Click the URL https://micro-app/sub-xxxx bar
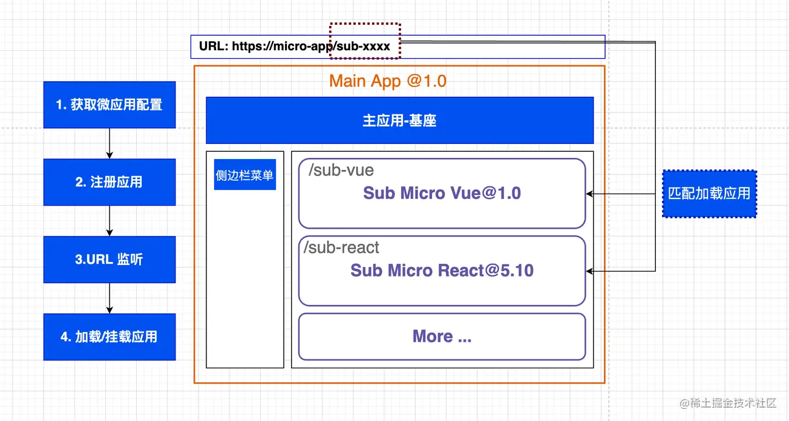This screenshot has width=789, height=421. 398,47
